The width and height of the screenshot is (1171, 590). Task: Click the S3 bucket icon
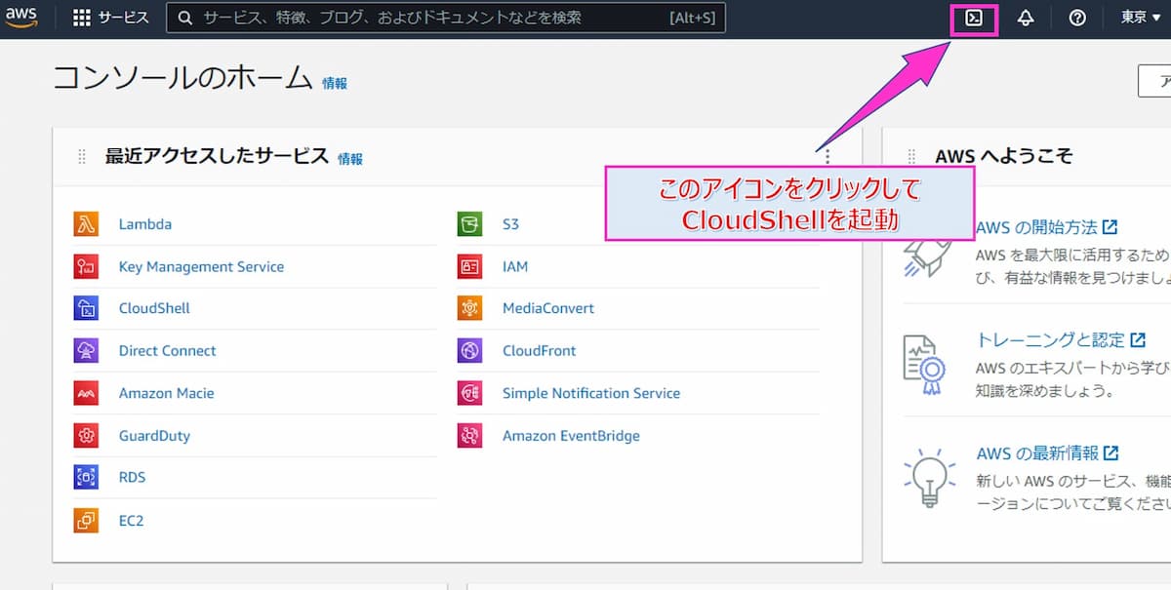[469, 224]
